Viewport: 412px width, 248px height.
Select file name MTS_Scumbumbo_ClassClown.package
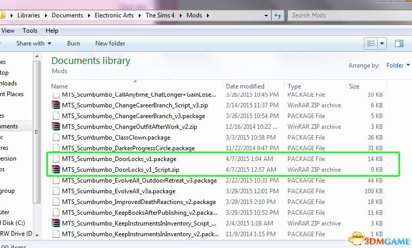pos(116,138)
